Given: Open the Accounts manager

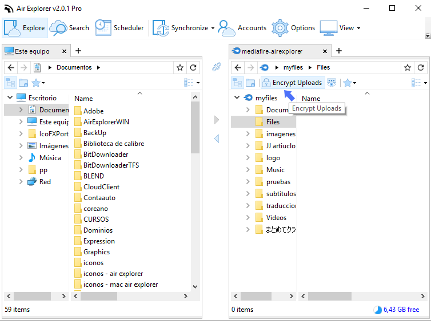Looking at the screenshot, I should click(x=242, y=28).
